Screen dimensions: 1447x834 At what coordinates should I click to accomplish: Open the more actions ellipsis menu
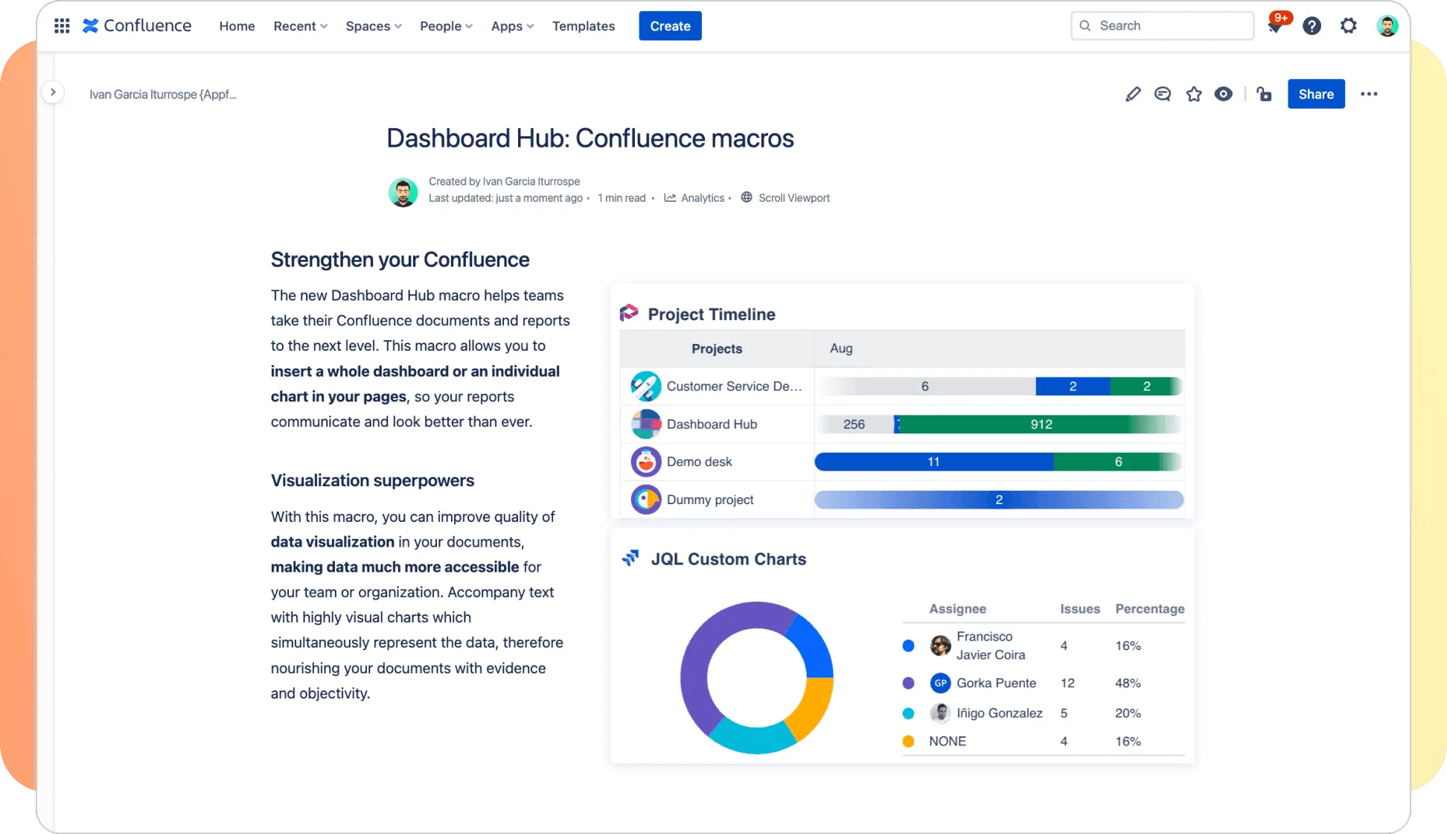click(1368, 94)
